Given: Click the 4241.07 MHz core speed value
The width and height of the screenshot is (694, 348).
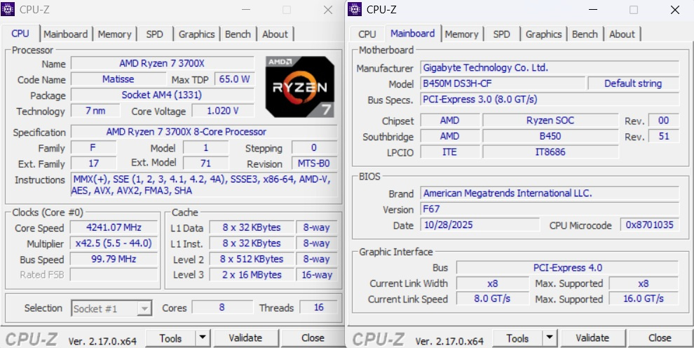Looking at the screenshot, I should (114, 227).
